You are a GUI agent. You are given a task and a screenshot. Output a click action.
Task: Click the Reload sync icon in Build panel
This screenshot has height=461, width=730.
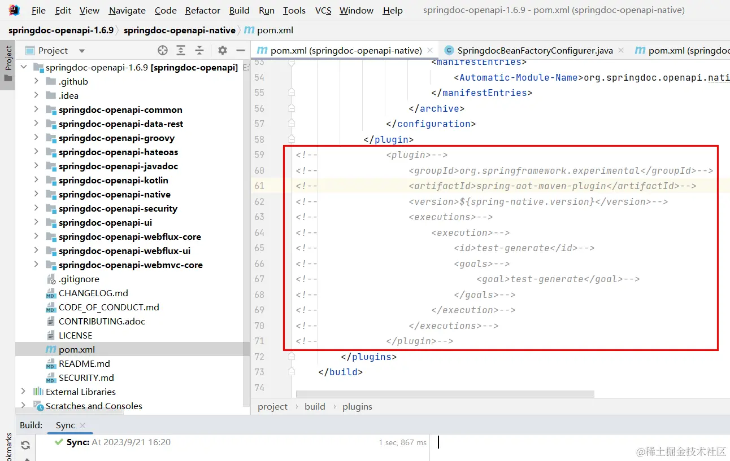point(25,445)
